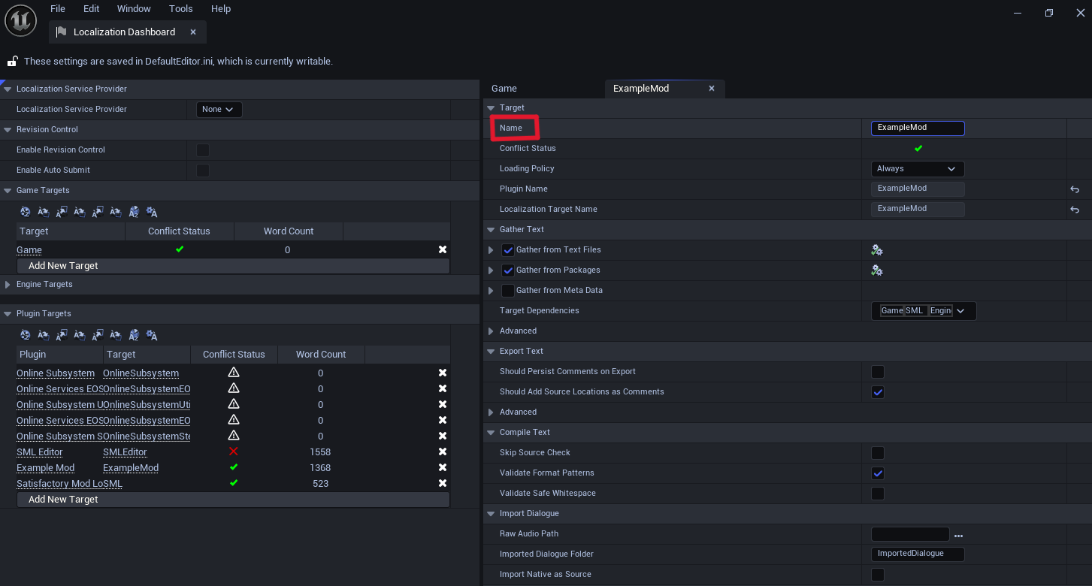
Task: Click Import Dialogue icon in Plugin Targets toolbar
Action: [116, 335]
